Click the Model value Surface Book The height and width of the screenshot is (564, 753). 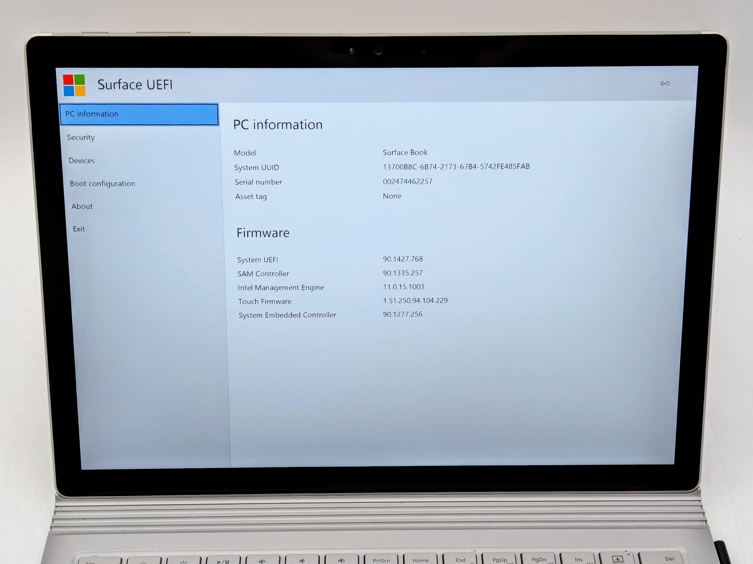click(405, 152)
